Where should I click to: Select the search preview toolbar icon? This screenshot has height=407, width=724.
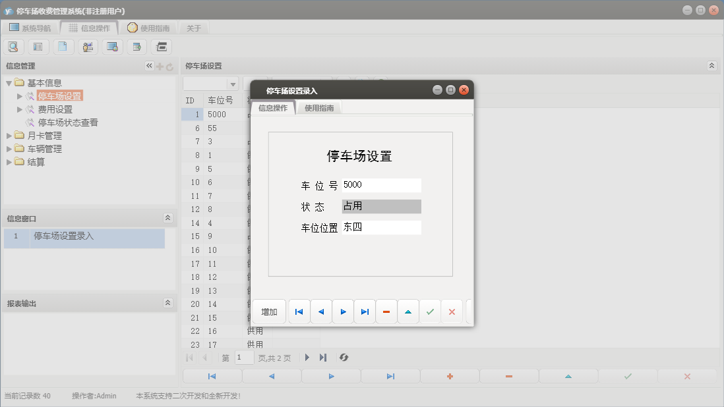pyautogui.click(x=13, y=46)
